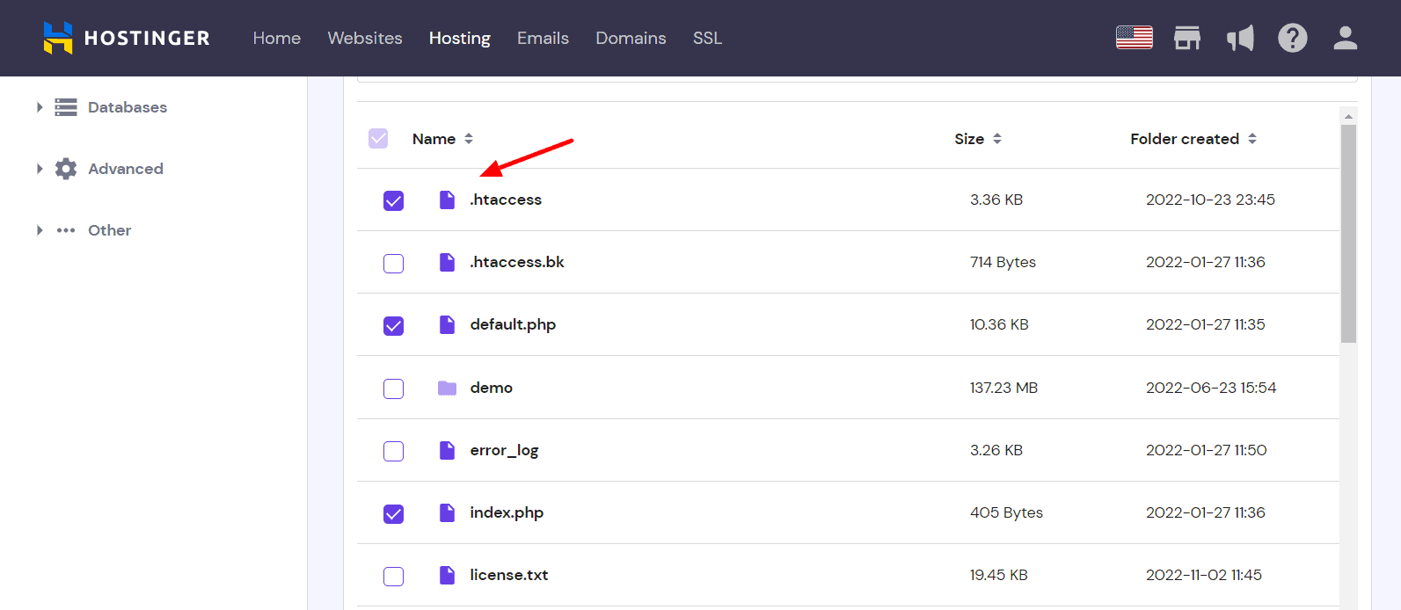Open the Emails menu
Image resolution: width=1401 pixels, height=610 pixels.
tap(543, 38)
